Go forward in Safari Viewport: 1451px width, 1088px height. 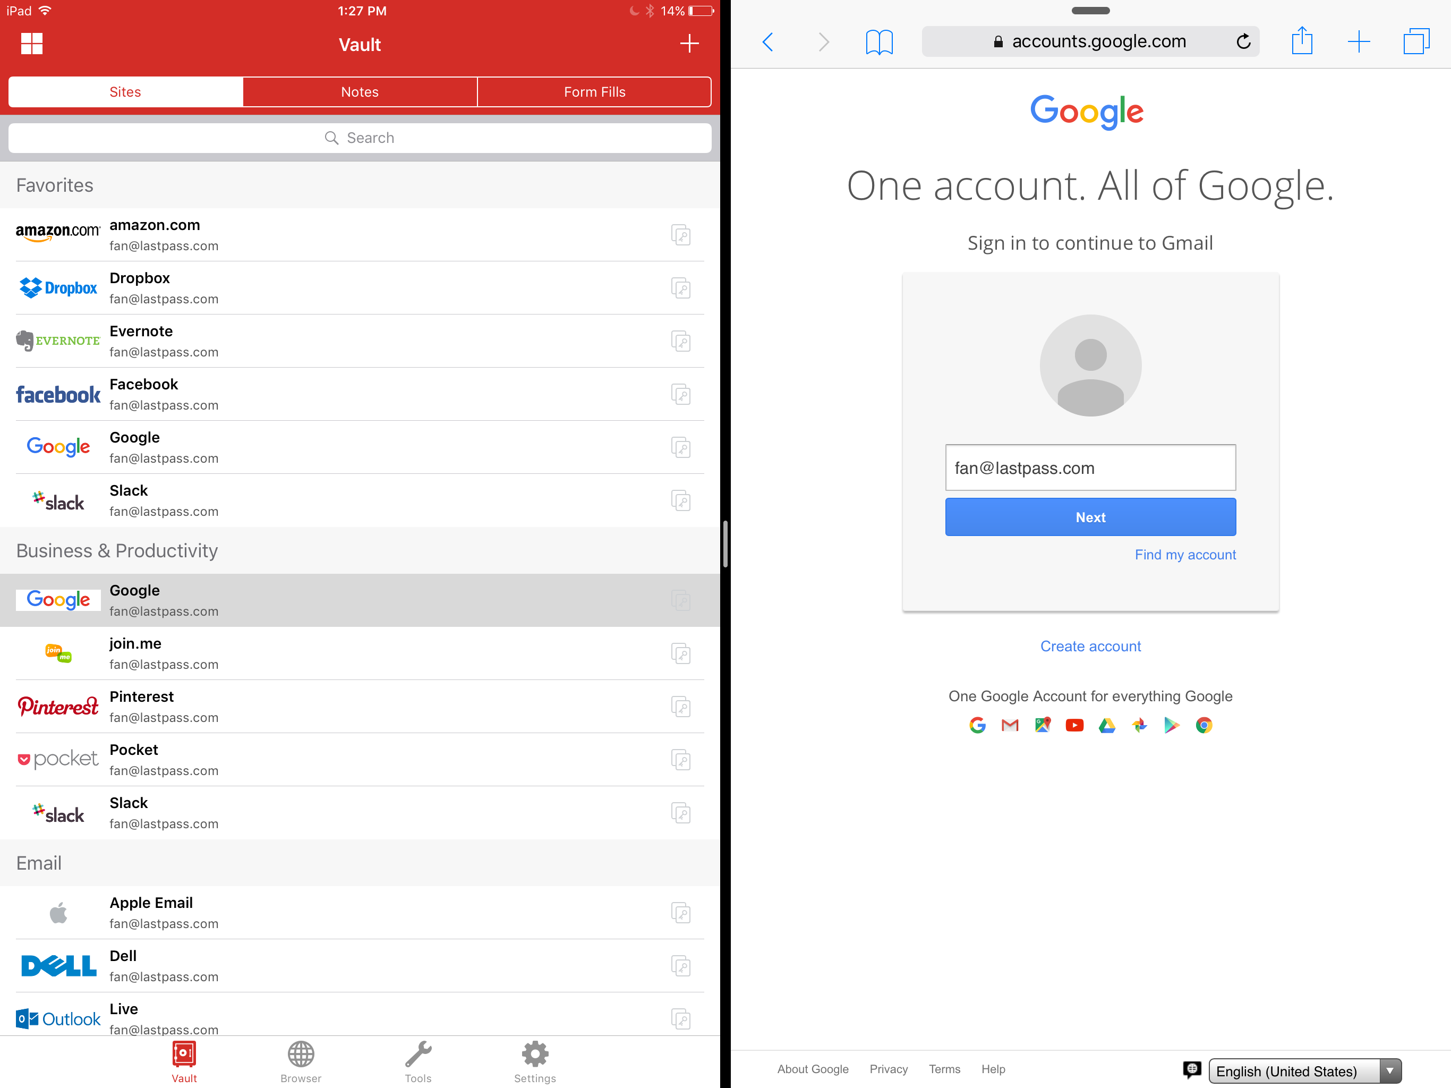(823, 42)
